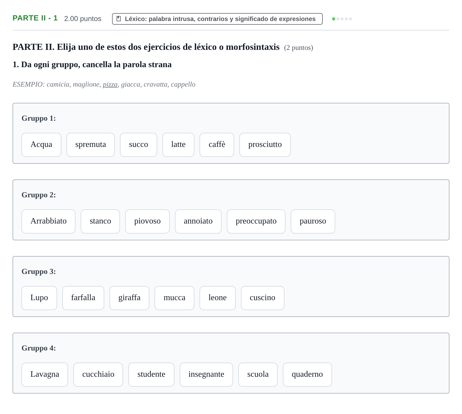Screen dimensions: 462x414
Task: Select the word Lavagna
Action: tap(45, 375)
